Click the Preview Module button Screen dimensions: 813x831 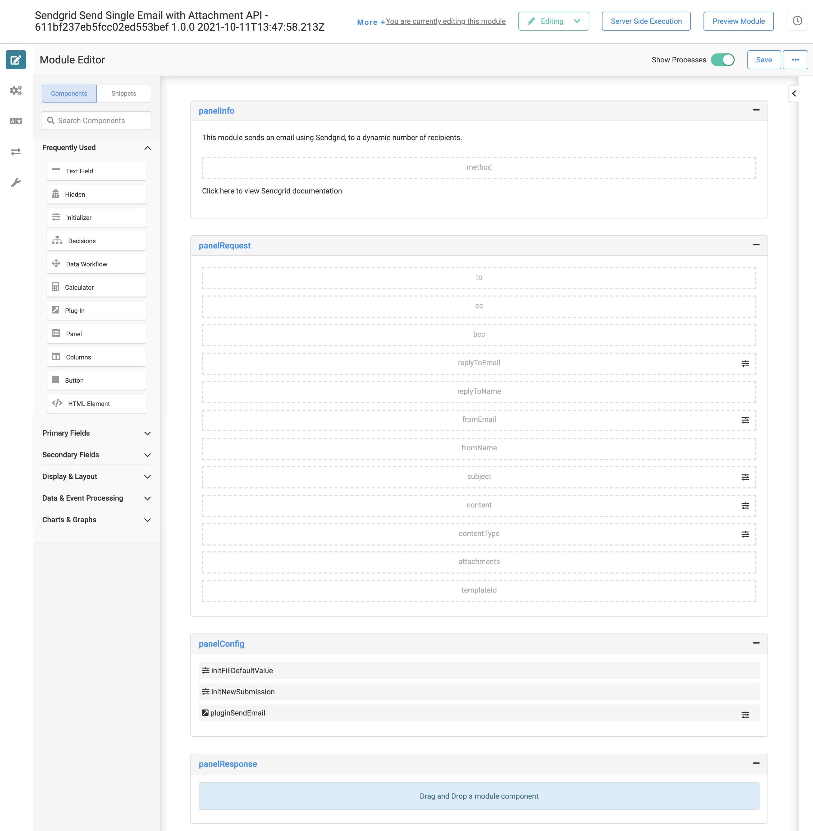pos(738,21)
